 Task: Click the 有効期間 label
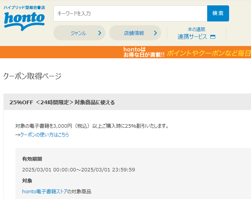[32, 159]
